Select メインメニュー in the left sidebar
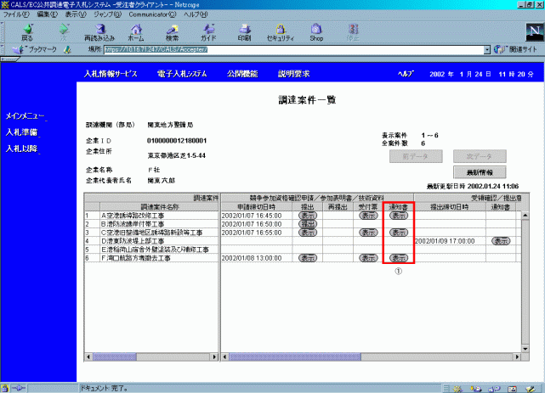 (25, 116)
